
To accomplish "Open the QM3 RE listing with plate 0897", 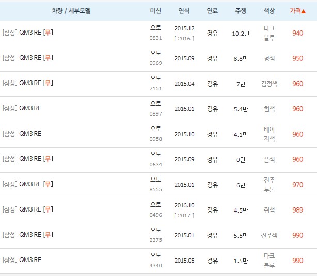I will 22,108.
